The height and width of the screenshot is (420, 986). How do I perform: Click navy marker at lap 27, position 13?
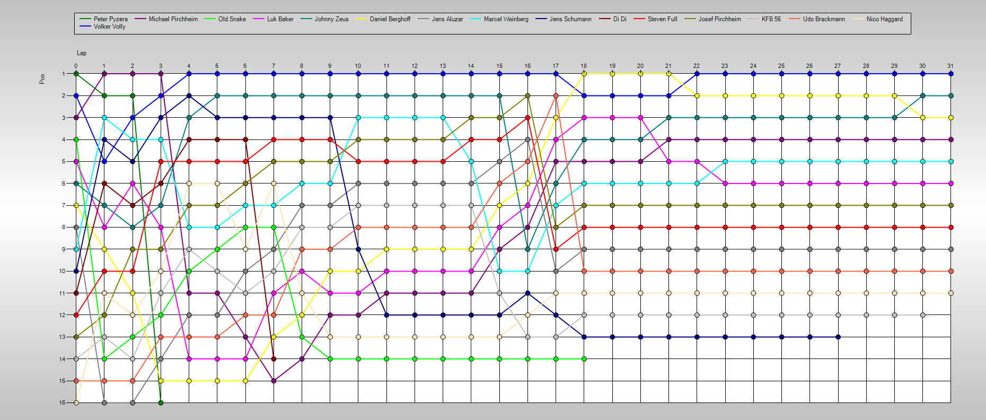click(x=838, y=337)
